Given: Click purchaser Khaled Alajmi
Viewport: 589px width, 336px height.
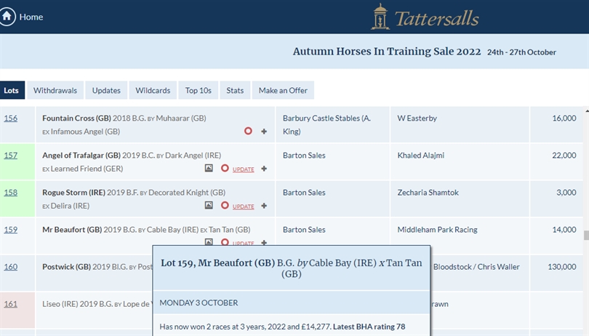Looking at the screenshot, I should (421, 155).
